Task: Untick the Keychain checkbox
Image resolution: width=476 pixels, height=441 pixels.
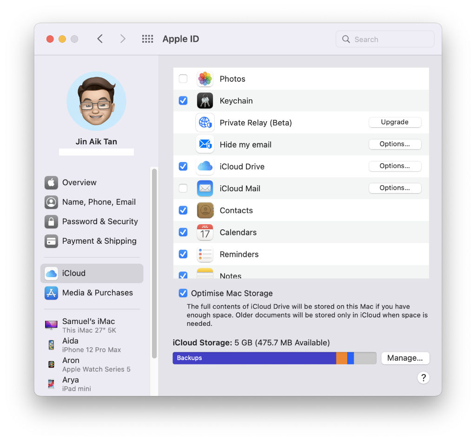Action: [183, 100]
